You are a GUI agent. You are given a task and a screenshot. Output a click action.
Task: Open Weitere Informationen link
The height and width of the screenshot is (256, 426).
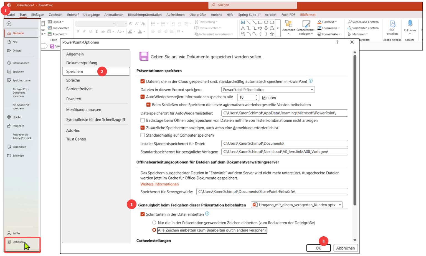[159, 184]
